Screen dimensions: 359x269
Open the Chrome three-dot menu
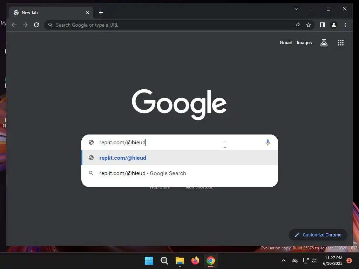tap(345, 25)
